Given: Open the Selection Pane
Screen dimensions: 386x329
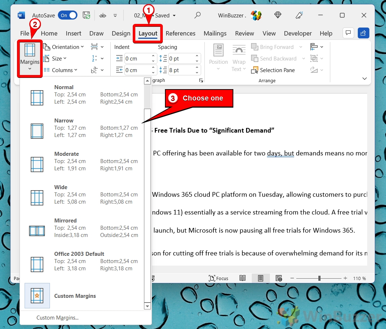Looking at the screenshot, I should pyautogui.click(x=273, y=70).
